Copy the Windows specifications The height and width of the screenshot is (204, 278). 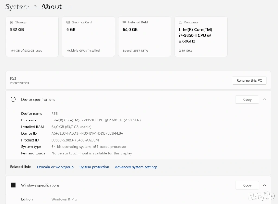point(247,185)
